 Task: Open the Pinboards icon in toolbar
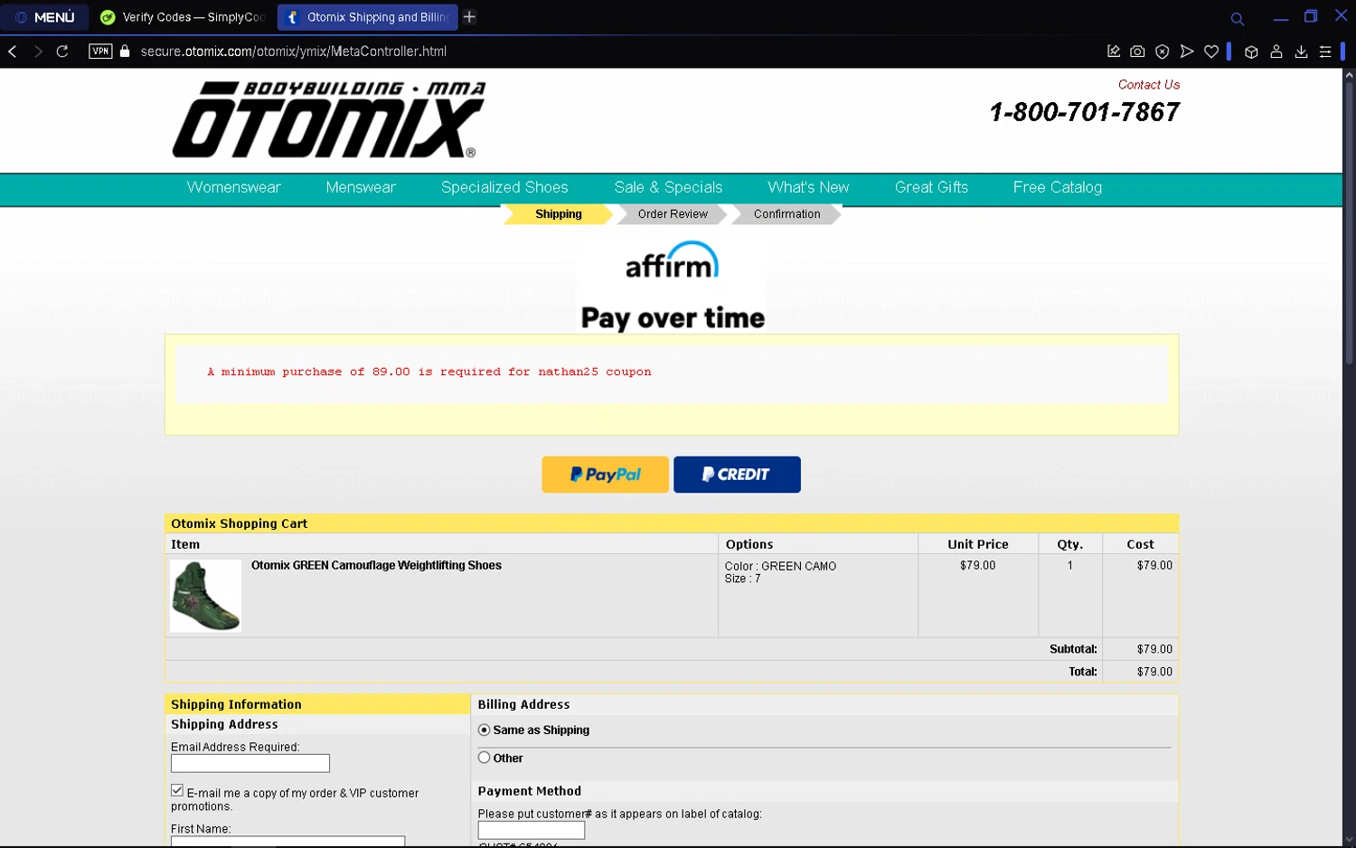click(x=1114, y=52)
